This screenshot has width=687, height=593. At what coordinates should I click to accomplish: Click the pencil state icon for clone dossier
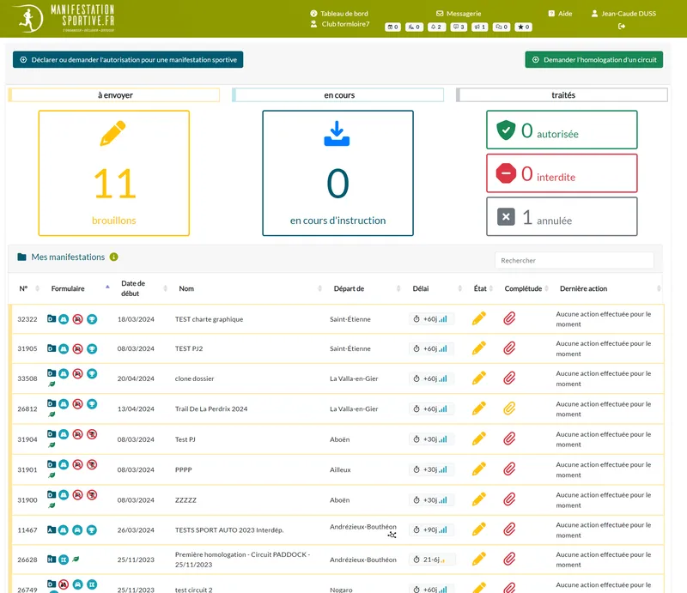479,378
